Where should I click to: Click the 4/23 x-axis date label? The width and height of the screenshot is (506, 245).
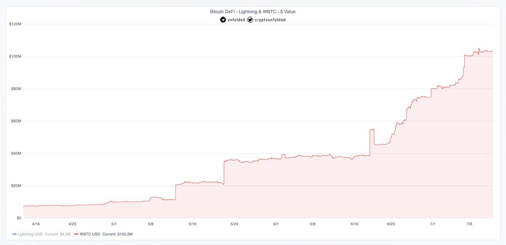point(72,224)
